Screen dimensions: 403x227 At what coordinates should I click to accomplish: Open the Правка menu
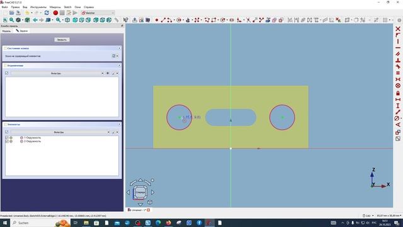[15, 7]
